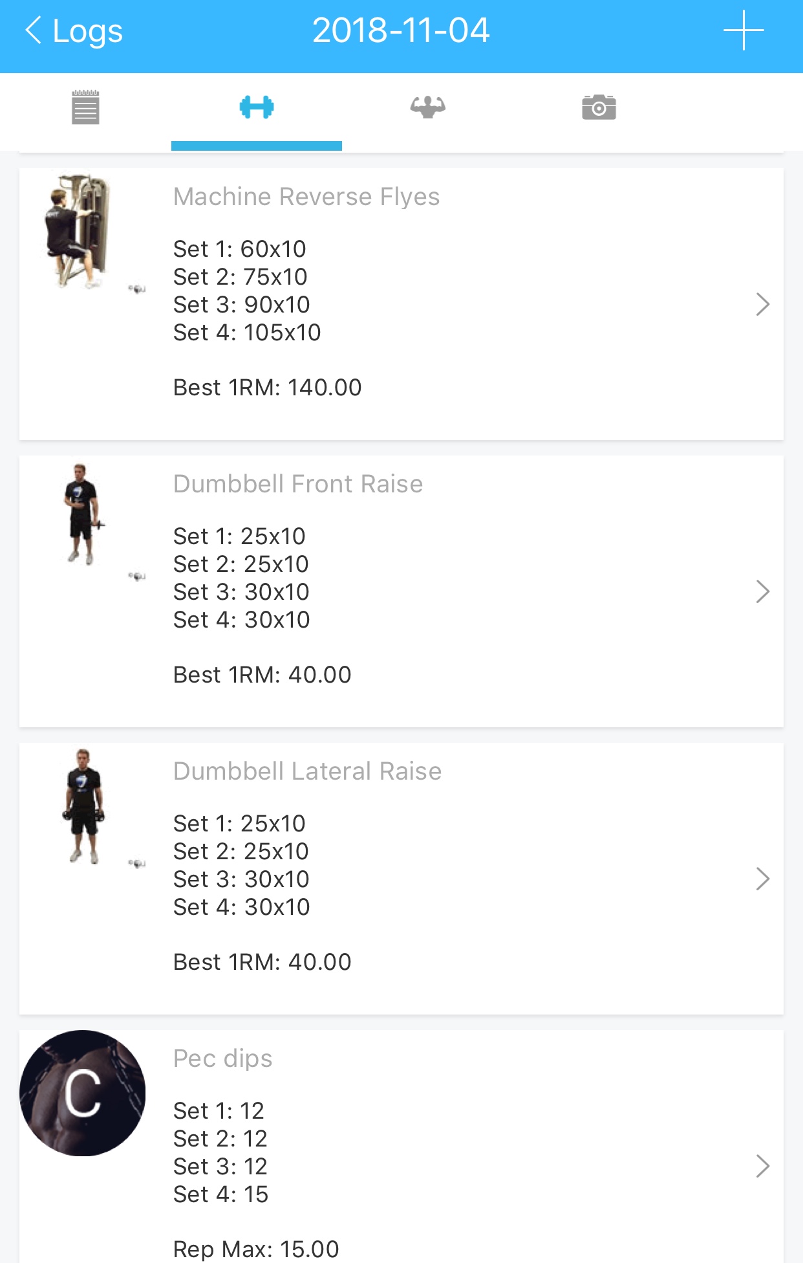803x1263 pixels.
Task: Switch to body measurements flexing icon tab
Action: tap(427, 107)
